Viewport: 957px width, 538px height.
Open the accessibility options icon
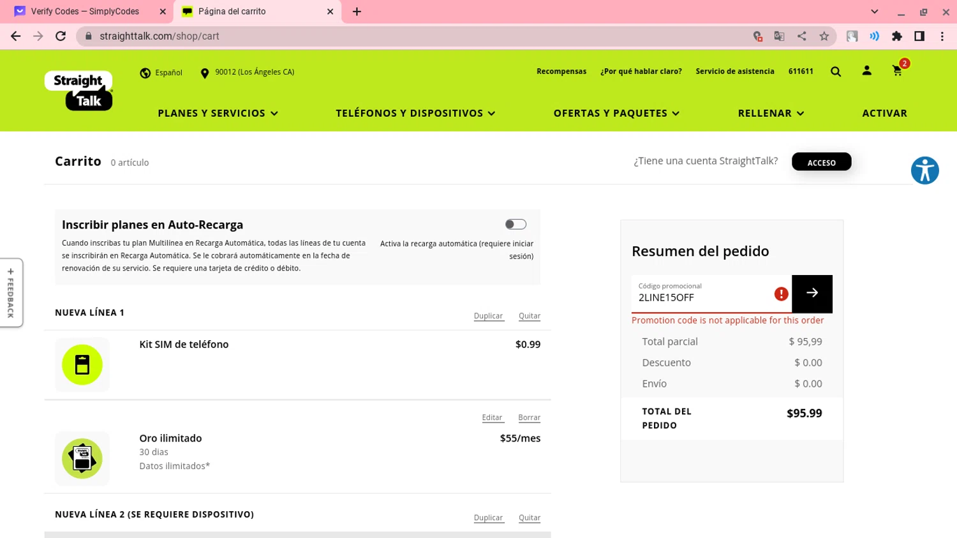pos(924,170)
